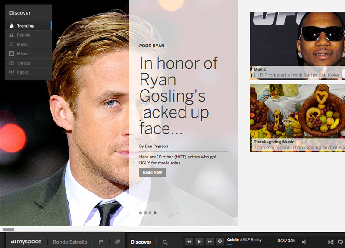The width and height of the screenshot is (345, 248).
Task: Go to the myspace home logo
Action: click(26, 242)
